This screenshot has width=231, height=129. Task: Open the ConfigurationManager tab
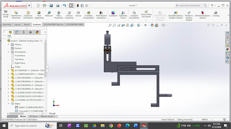pos(23,32)
